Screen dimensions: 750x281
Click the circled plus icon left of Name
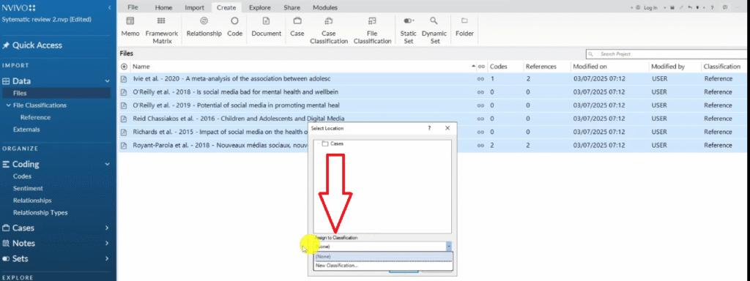pyautogui.click(x=125, y=67)
